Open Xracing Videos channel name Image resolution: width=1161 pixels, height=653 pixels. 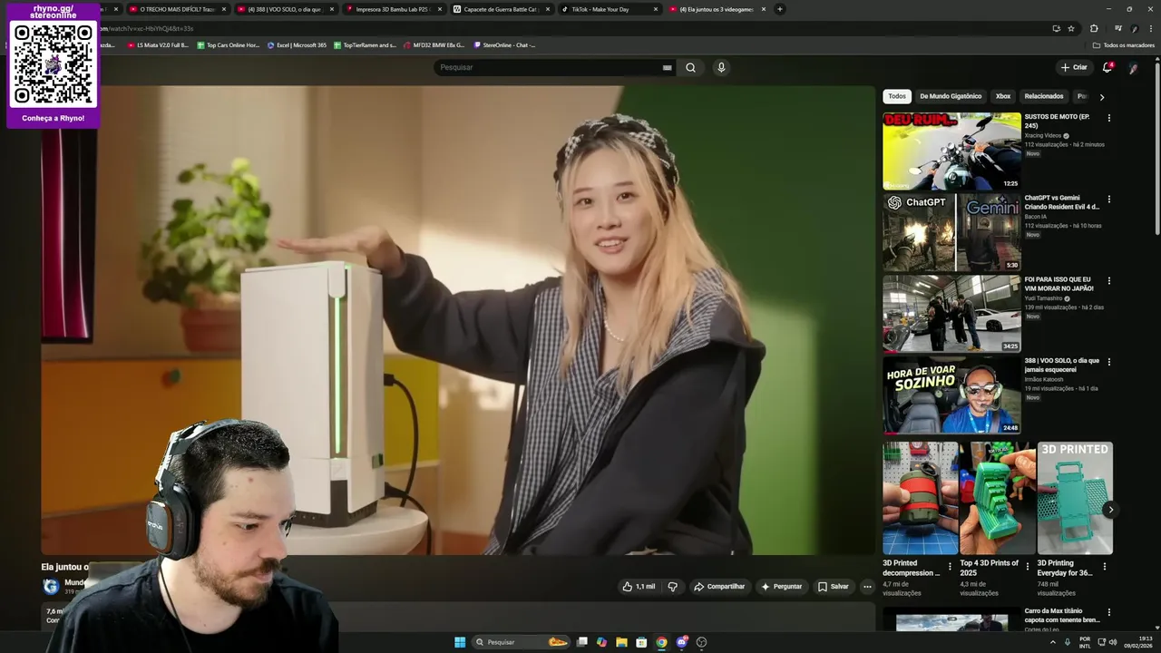click(1043, 135)
